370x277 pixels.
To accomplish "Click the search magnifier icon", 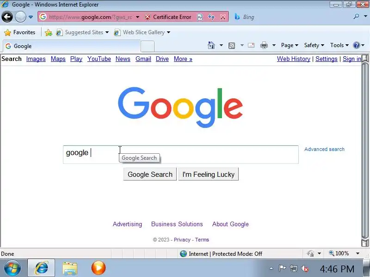I will (356, 17).
